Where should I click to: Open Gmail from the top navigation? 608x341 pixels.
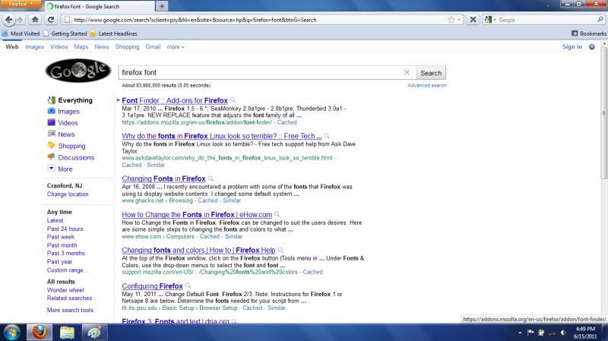coord(153,46)
